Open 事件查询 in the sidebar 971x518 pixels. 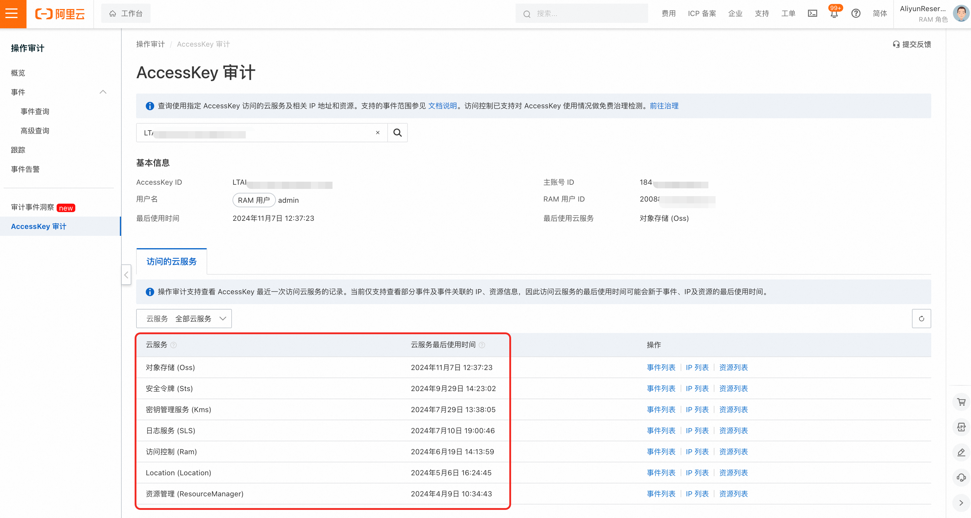(x=35, y=111)
